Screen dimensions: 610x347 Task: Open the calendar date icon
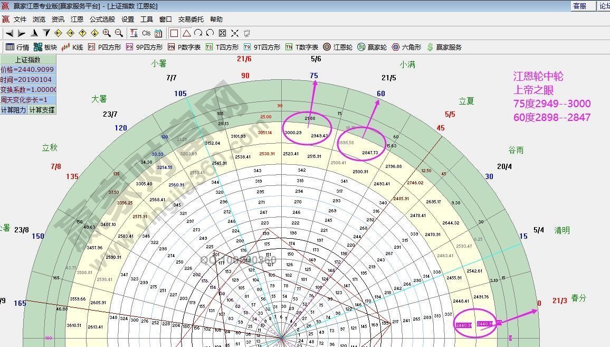tap(158, 33)
